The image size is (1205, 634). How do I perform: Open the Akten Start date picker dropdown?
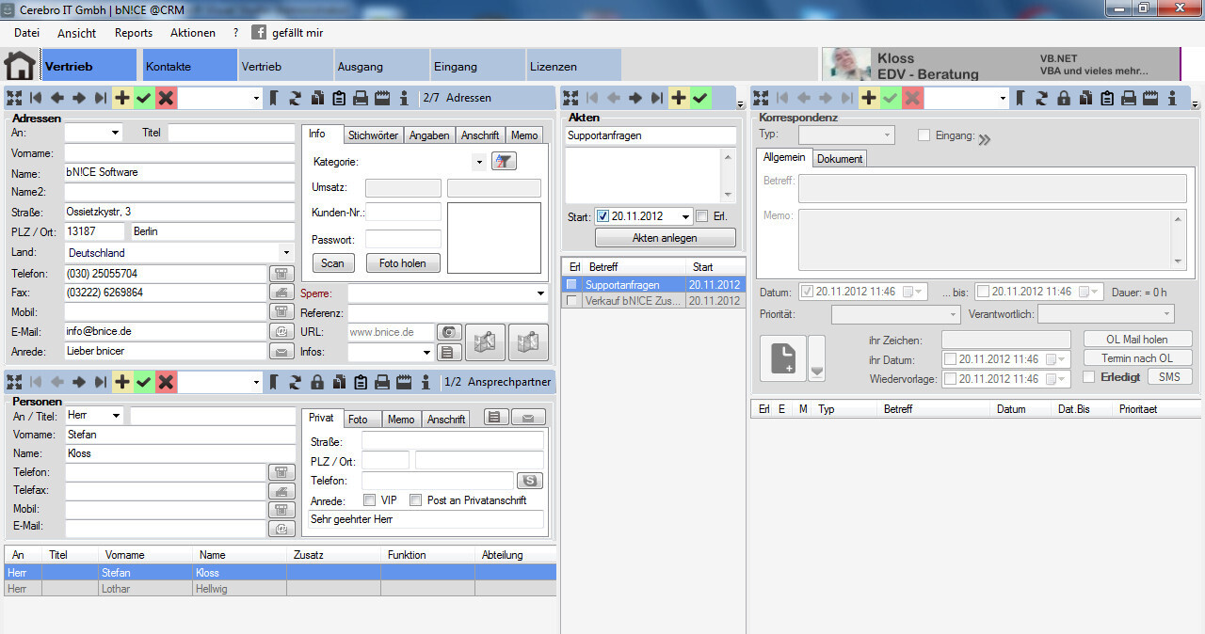click(684, 216)
